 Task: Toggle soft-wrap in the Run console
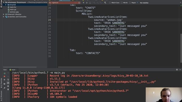[8, 80]
